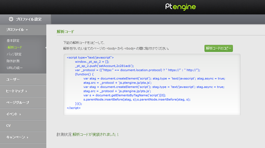Collapse the プロファイル section arrow
The width and height of the screenshot is (265, 148).
point(27,30)
